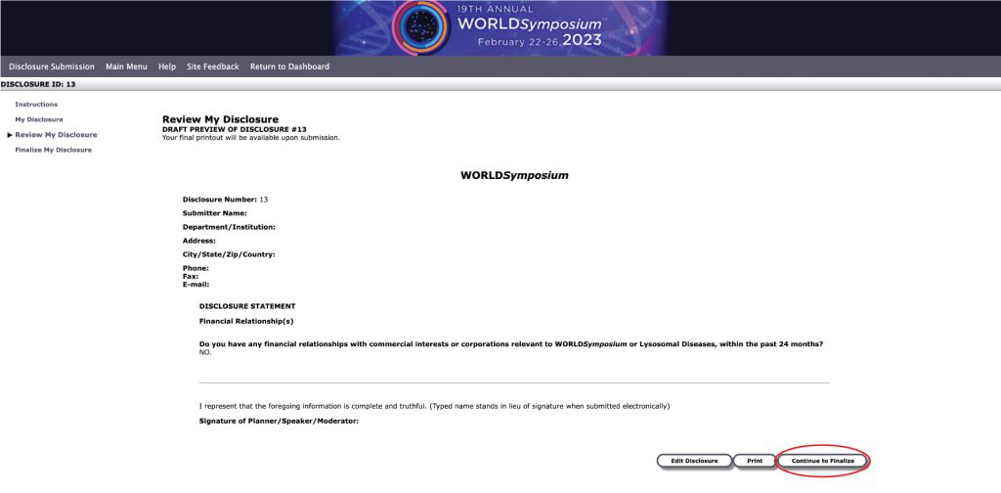Screen dimensions: 1001x493
Task: Return to Dashboard from navbar
Action: point(289,67)
